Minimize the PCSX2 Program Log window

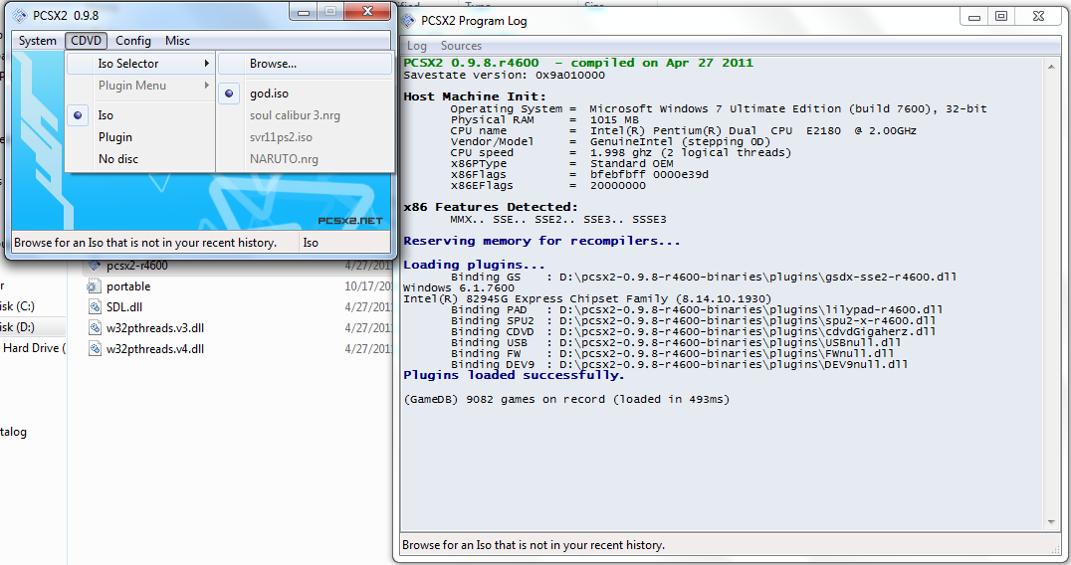974,16
